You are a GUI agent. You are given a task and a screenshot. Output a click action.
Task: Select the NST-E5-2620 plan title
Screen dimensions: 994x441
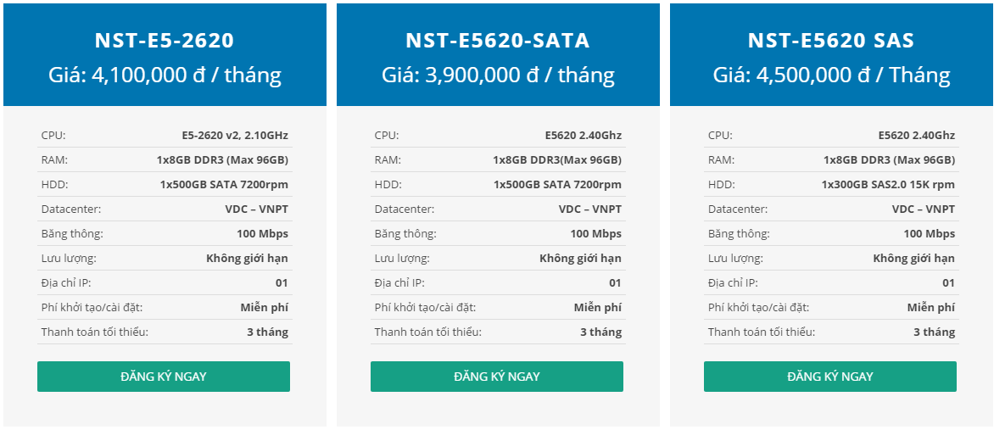[x=165, y=40]
